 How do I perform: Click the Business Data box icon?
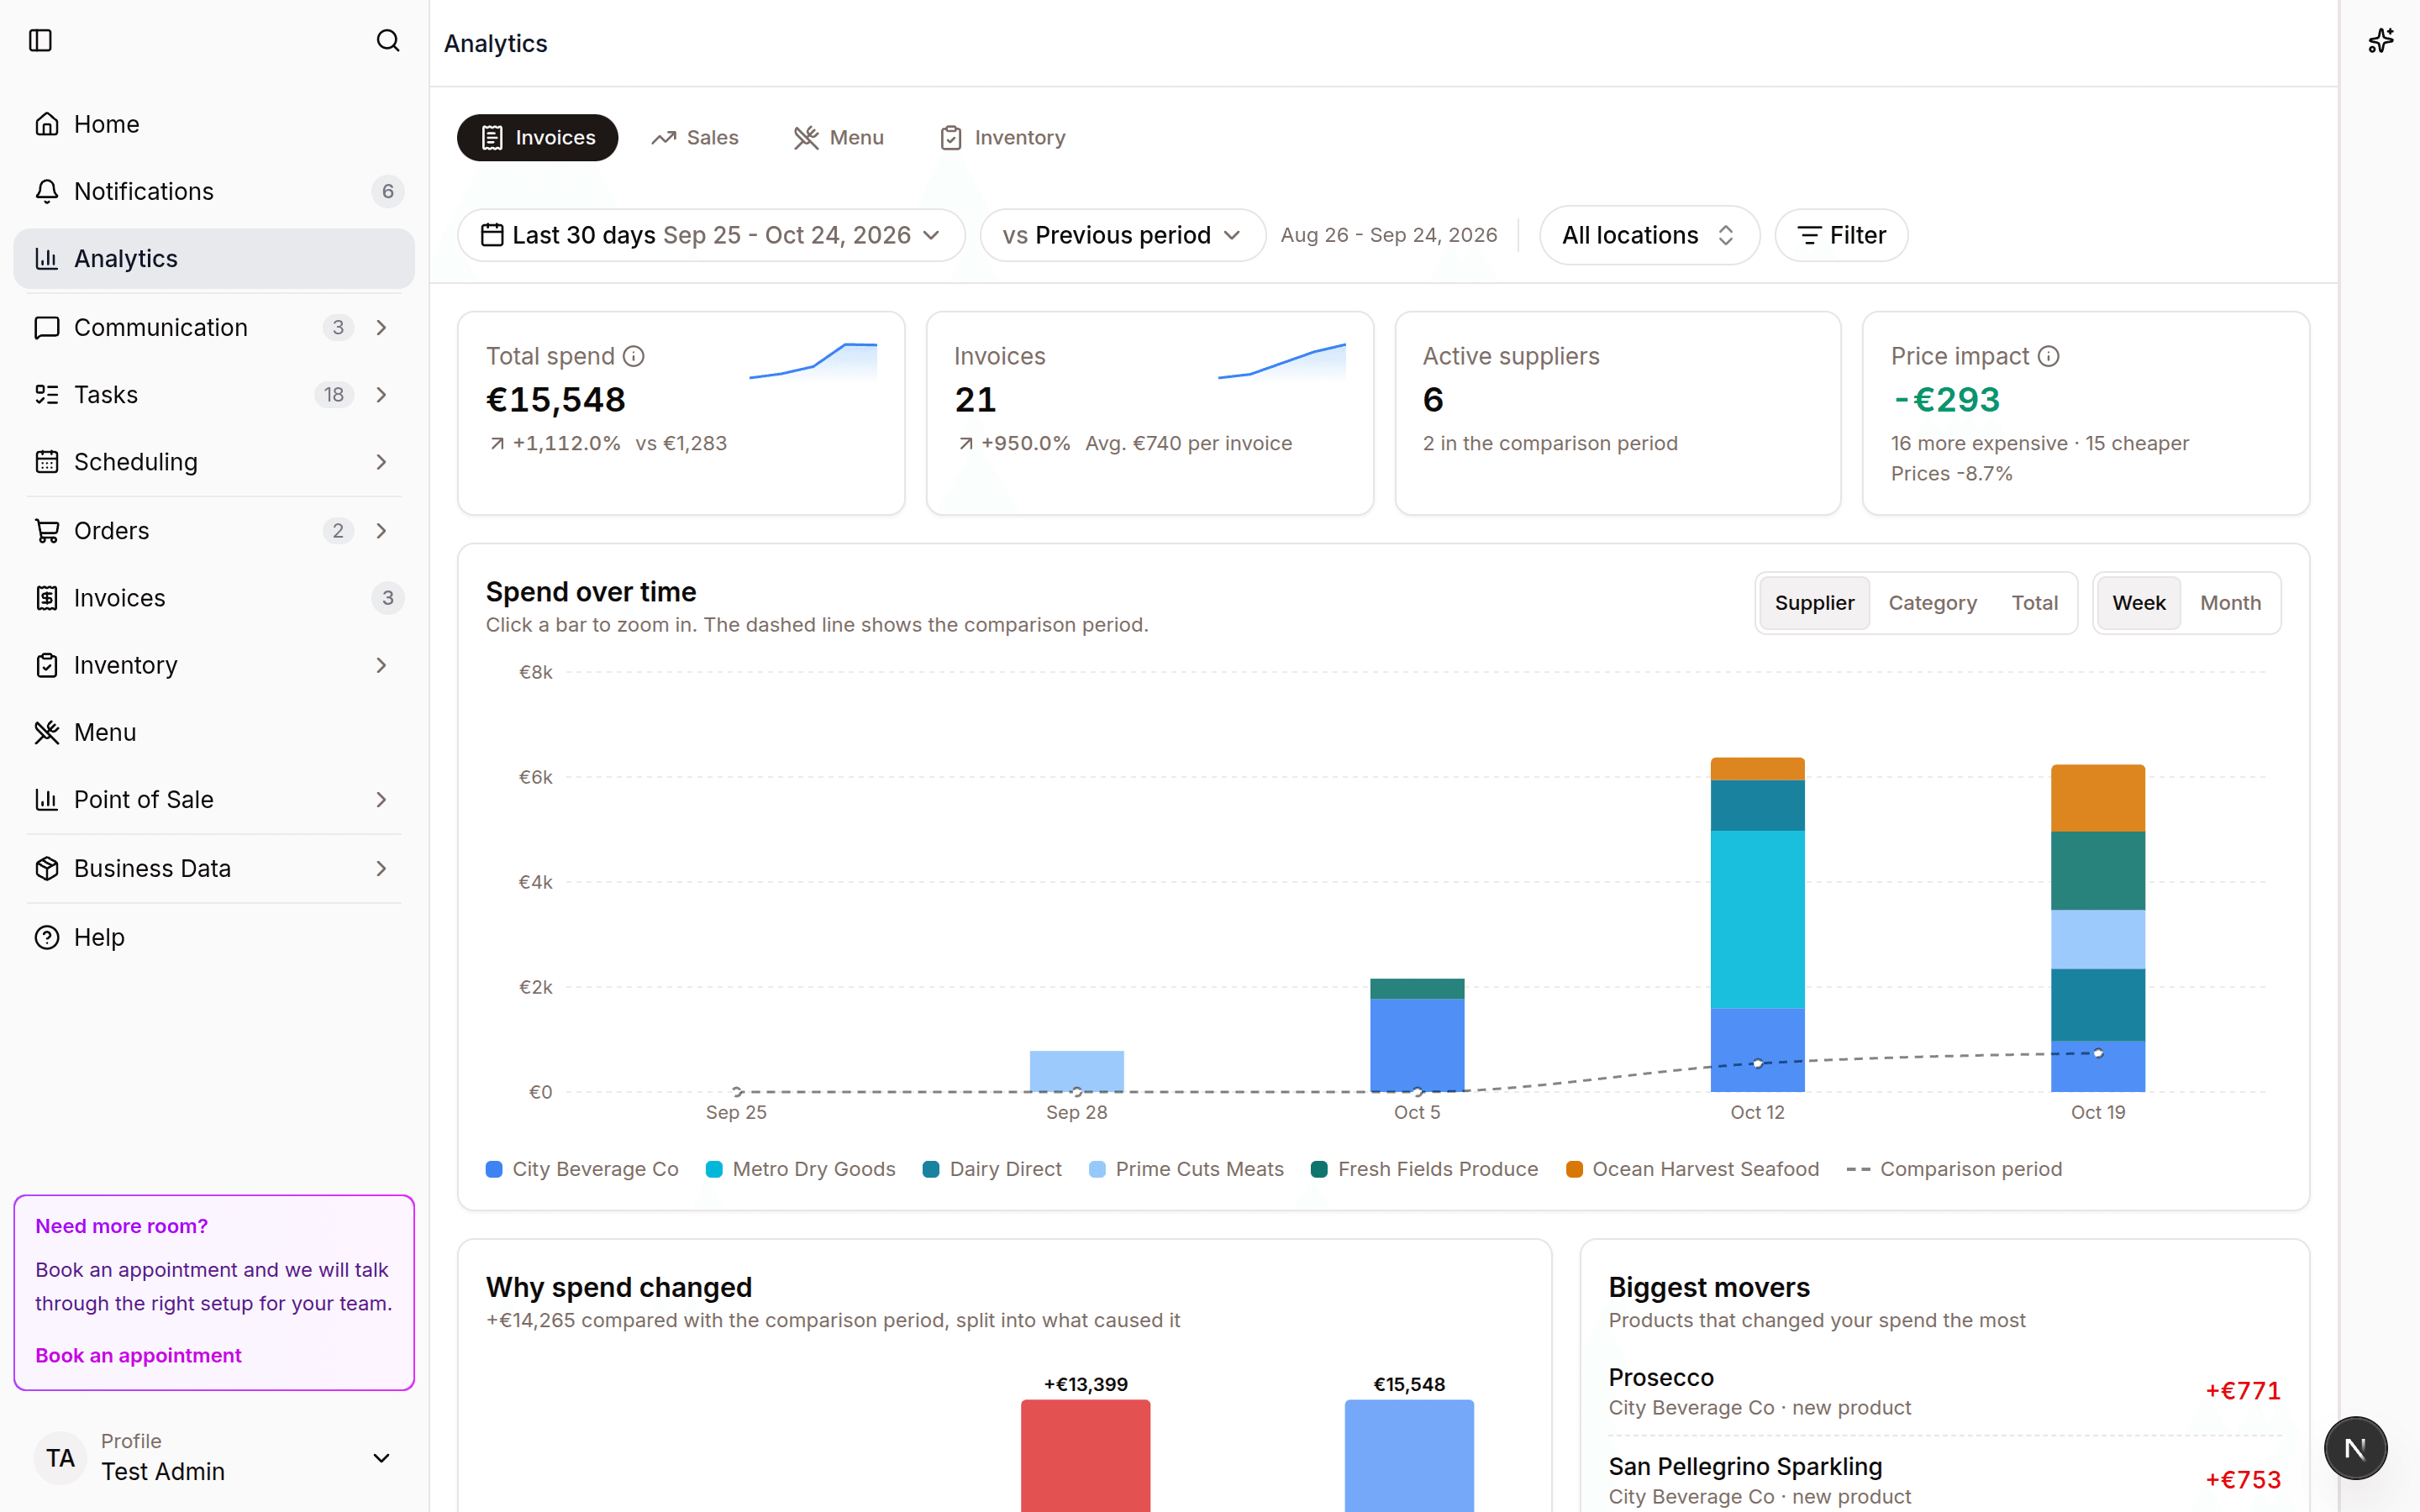(x=47, y=868)
